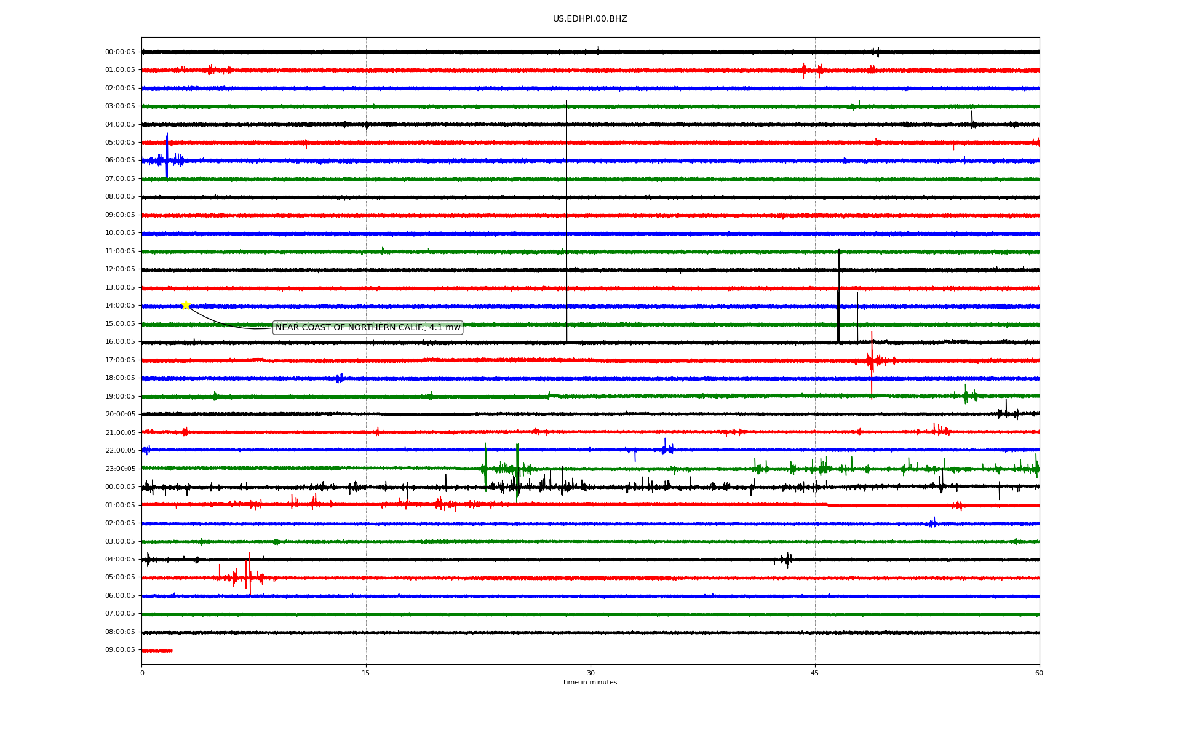
Task: Click the short red trace at bottom
Action: tap(157, 651)
